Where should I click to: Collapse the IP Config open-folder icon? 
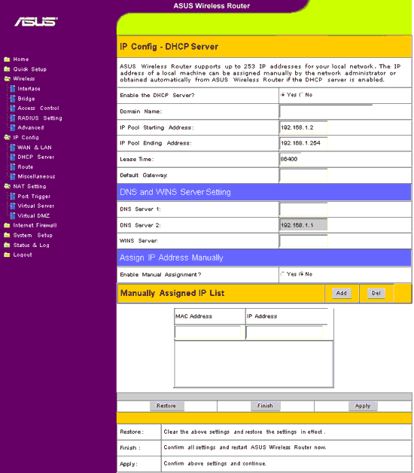7,137
